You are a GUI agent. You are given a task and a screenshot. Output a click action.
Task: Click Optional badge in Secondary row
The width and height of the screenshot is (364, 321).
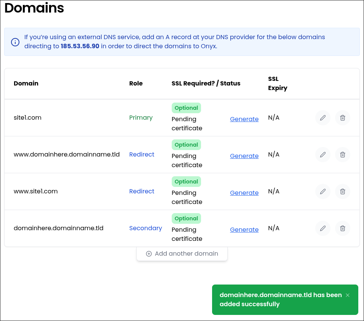[186, 218]
